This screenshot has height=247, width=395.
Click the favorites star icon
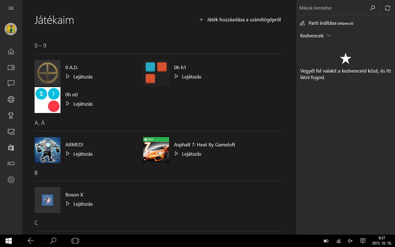click(346, 58)
